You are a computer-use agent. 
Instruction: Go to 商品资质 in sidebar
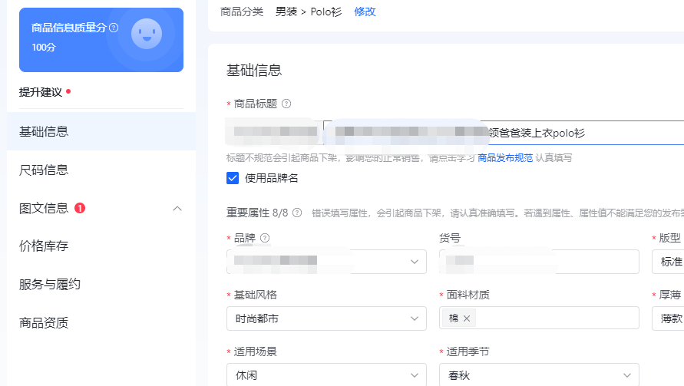point(101,323)
